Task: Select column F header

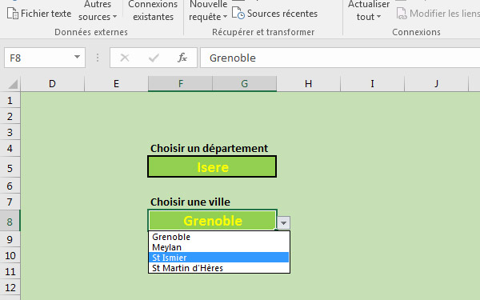Action: pos(180,83)
